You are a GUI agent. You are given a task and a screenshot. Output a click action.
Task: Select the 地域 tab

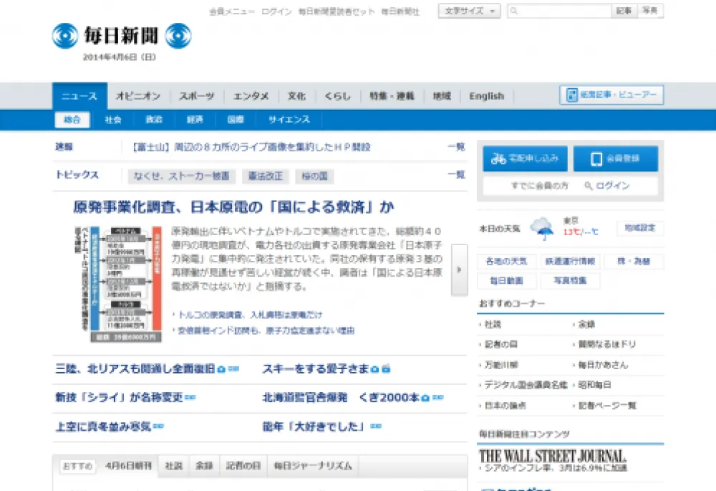442,96
